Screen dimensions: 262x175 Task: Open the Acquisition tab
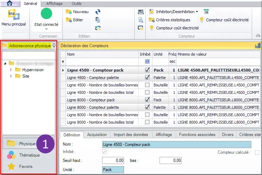click(x=97, y=135)
